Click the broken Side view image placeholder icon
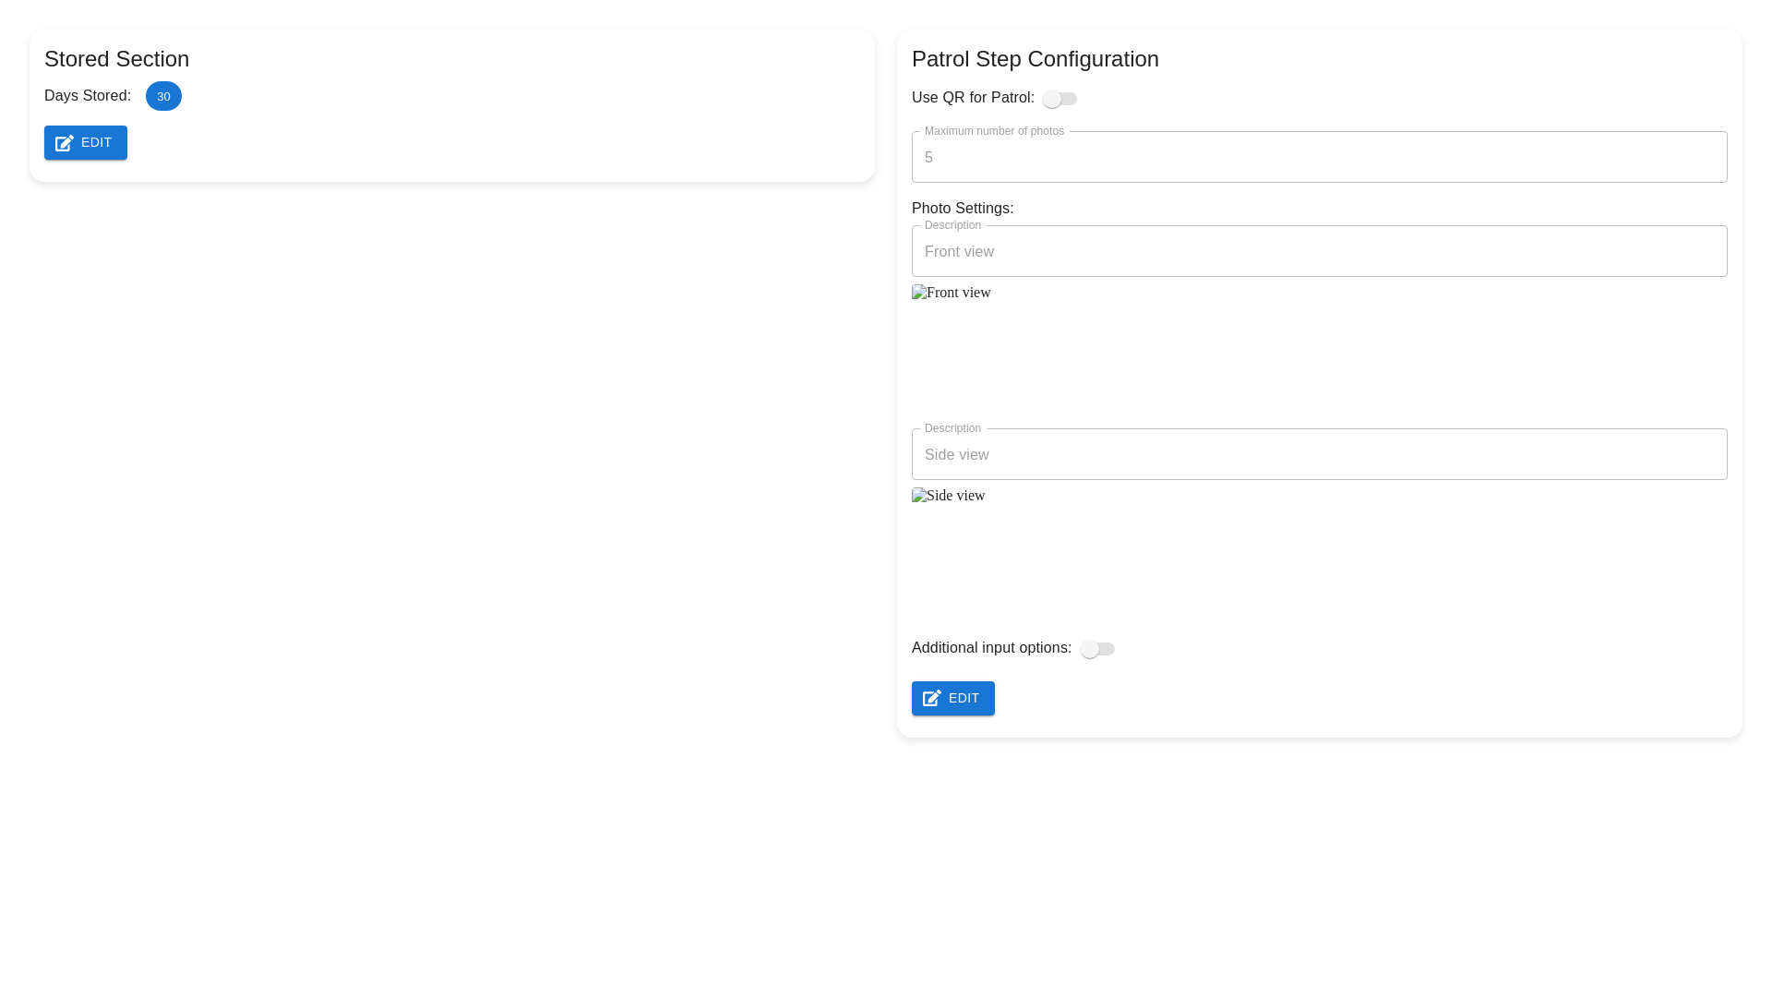Image resolution: width=1772 pixels, height=997 pixels. click(x=917, y=495)
